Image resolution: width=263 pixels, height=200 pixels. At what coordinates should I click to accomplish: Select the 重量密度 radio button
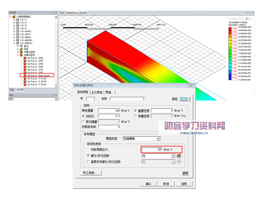[135, 111]
